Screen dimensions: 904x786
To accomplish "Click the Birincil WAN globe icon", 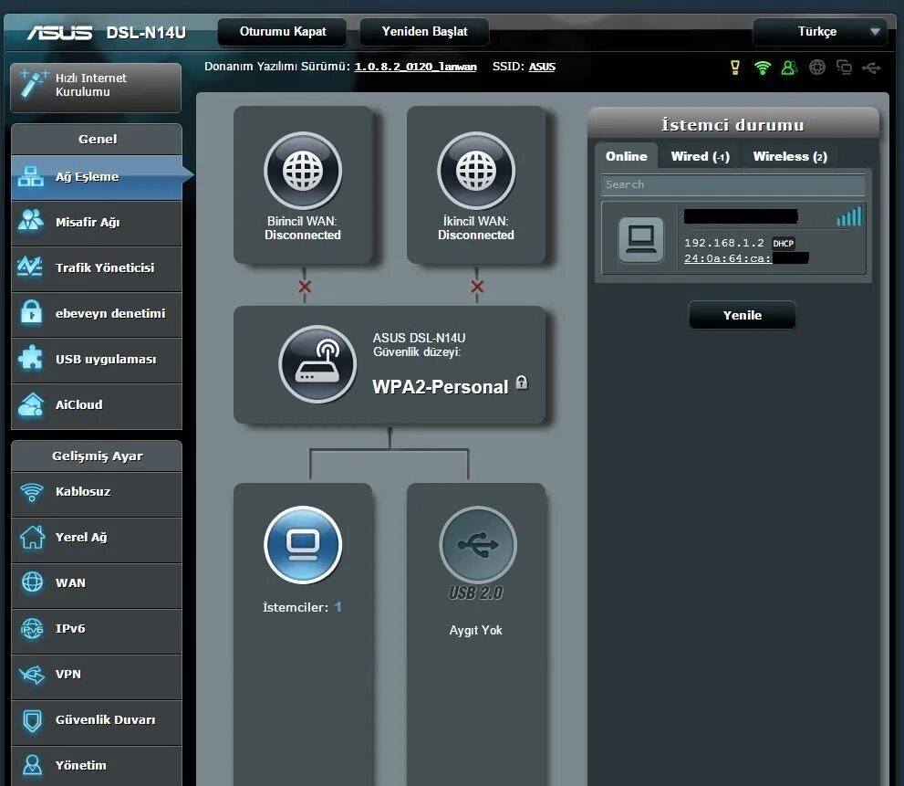I will (303, 171).
